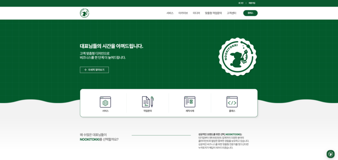
Task: Open 맞춤형 작업문의 in navigation
Action: 213,13
